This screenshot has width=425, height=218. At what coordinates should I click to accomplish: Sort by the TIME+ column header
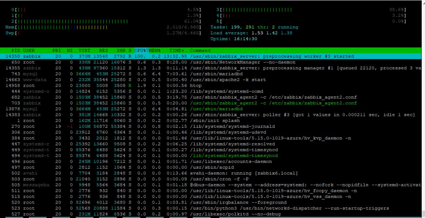[x=177, y=50]
